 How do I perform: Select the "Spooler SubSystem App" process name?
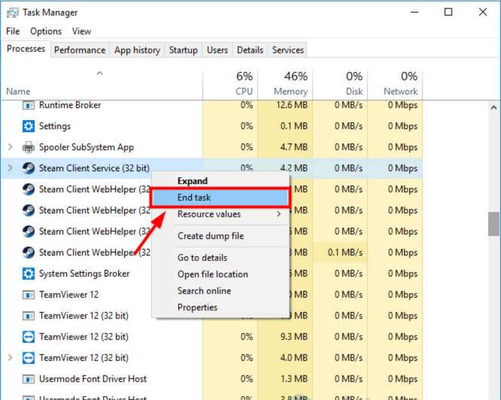(86, 148)
